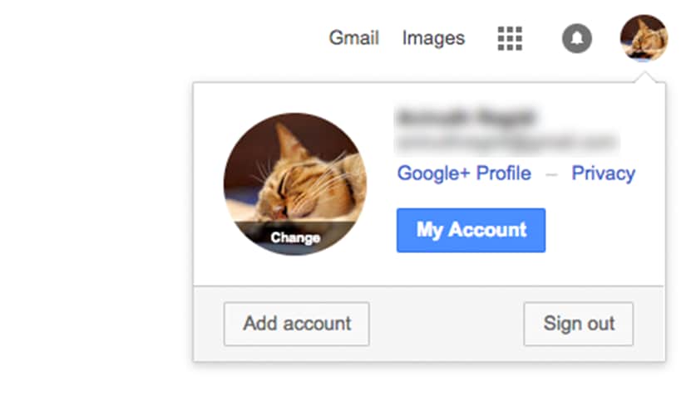Select the large cat profile picture
686x415 pixels.
click(295, 183)
